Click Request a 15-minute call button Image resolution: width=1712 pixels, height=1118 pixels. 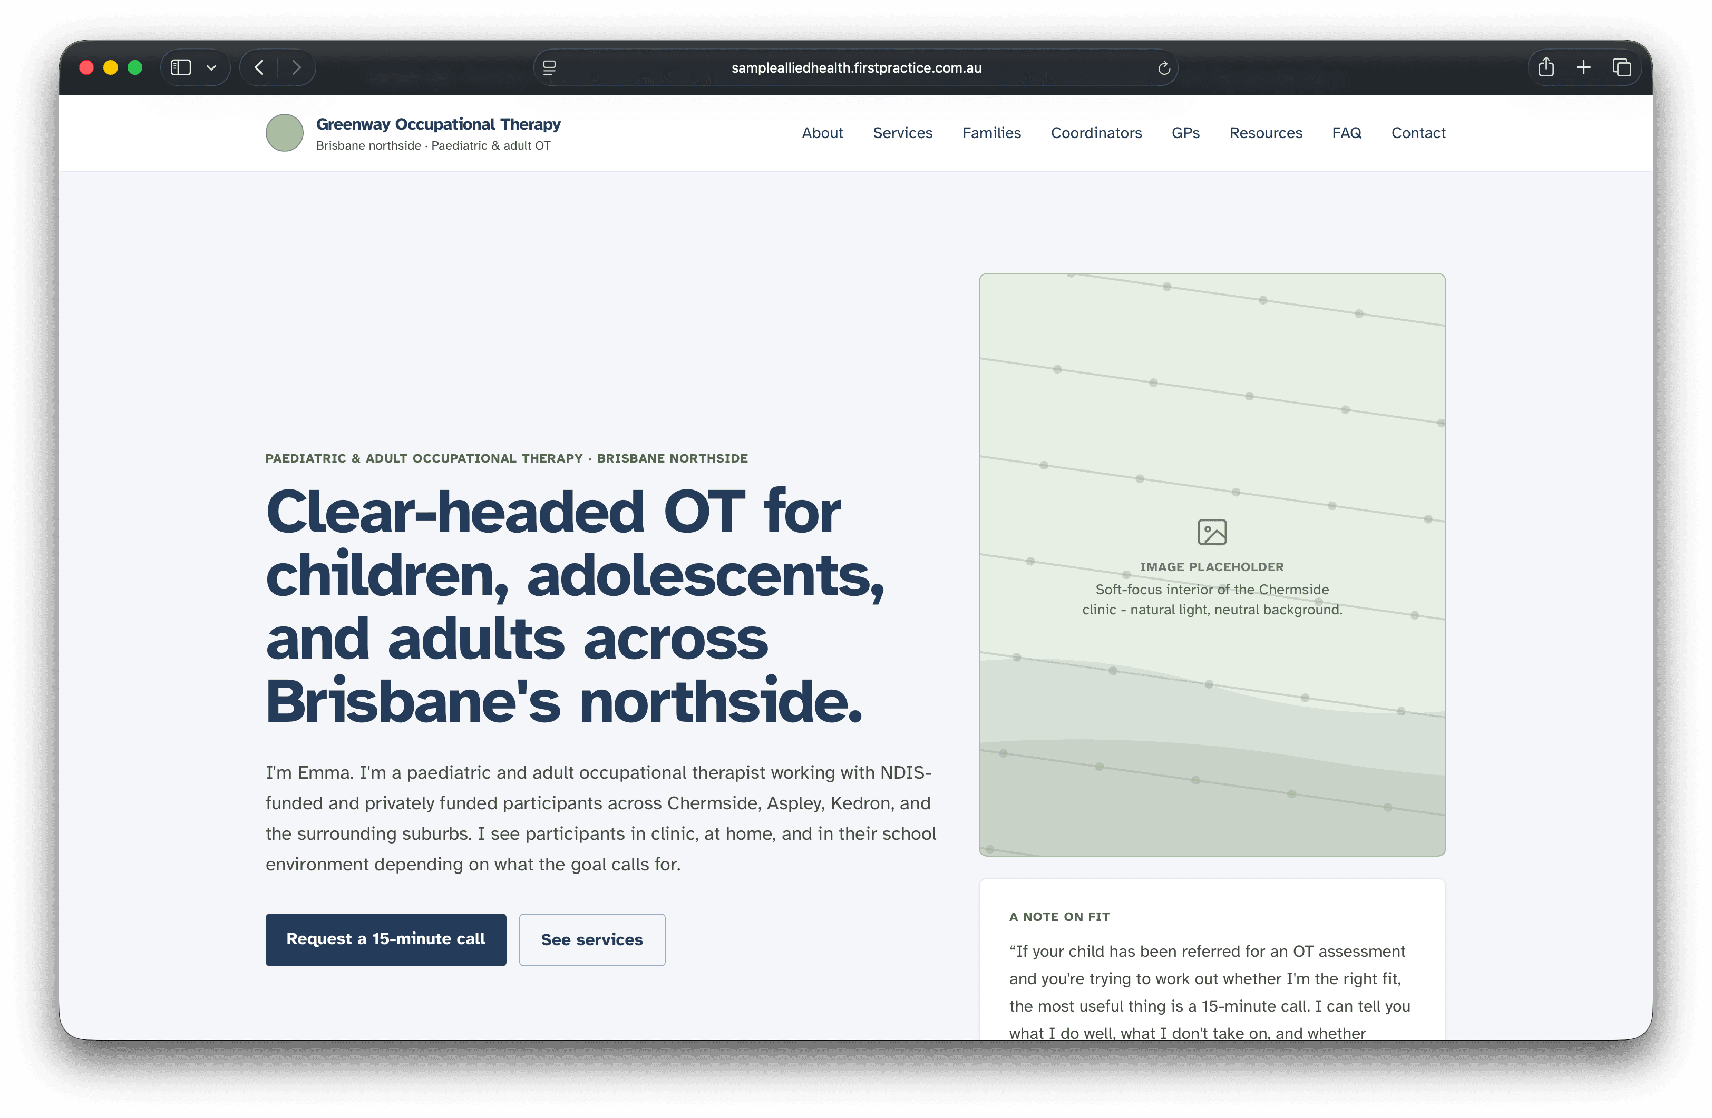[x=385, y=939]
